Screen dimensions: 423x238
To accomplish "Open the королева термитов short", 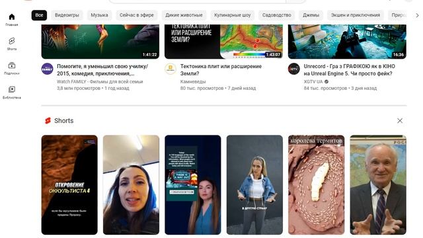I will (x=316, y=185).
